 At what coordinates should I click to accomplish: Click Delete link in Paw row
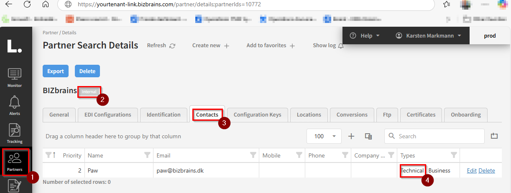pos(487,170)
